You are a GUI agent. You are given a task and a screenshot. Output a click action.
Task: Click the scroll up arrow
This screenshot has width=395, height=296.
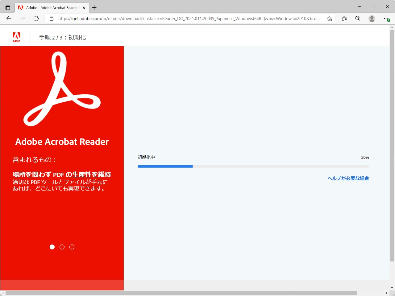click(x=392, y=27)
